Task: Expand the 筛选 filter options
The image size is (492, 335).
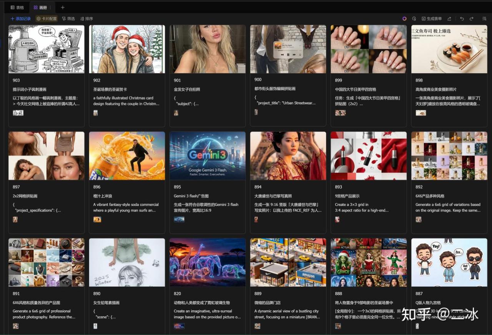Action: tap(68, 19)
